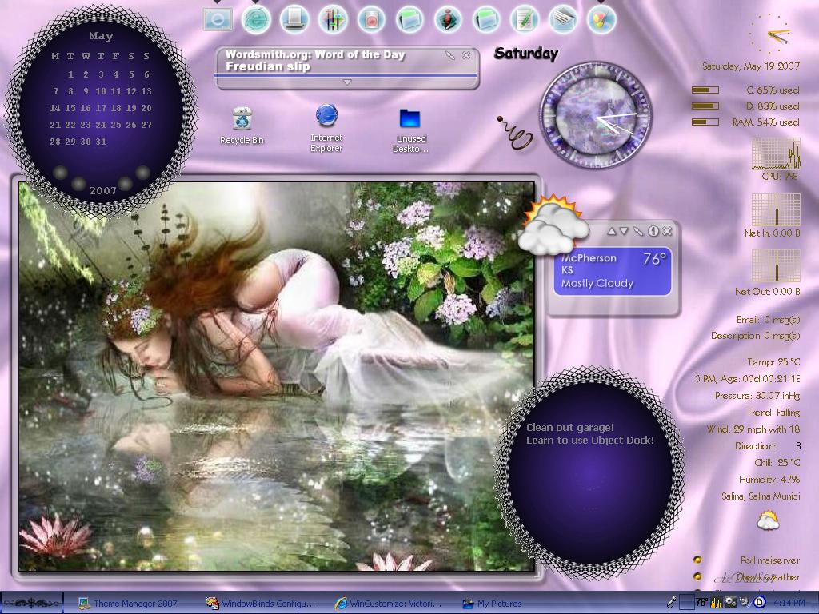
Task: Switch to WindowBlinds Configuration taskbar item
Action: (260, 604)
